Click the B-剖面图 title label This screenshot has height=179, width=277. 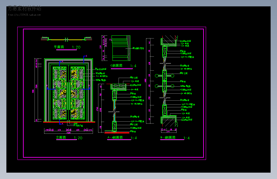168,137
